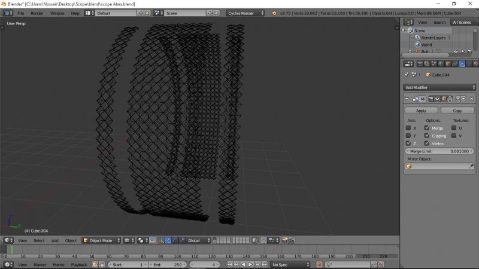The width and height of the screenshot is (479, 269).
Task: Click the Merge Limit value slider
Action: click(439, 151)
